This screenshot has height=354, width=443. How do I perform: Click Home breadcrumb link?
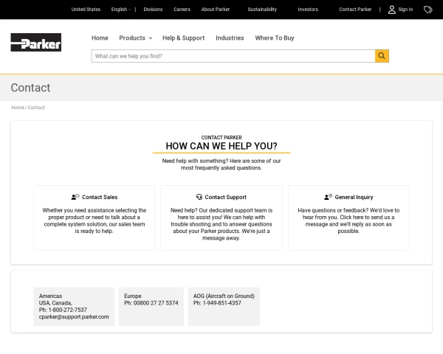[18, 107]
